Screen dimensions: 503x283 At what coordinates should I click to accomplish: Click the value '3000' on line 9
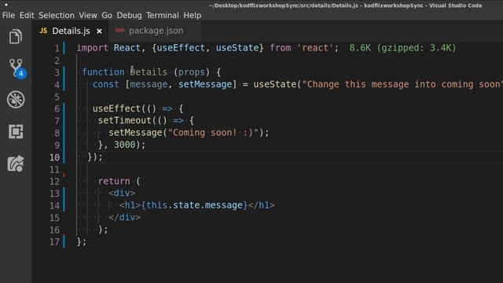pos(124,145)
